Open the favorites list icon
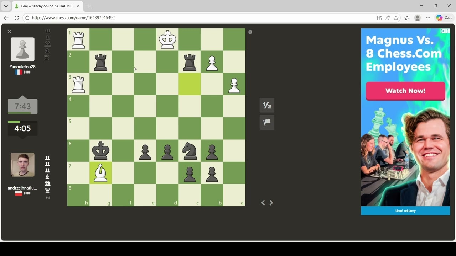The height and width of the screenshot is (256, 456). coord(407,18)
